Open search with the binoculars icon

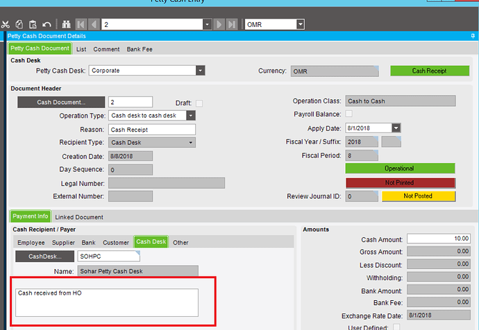click(66, 24)
